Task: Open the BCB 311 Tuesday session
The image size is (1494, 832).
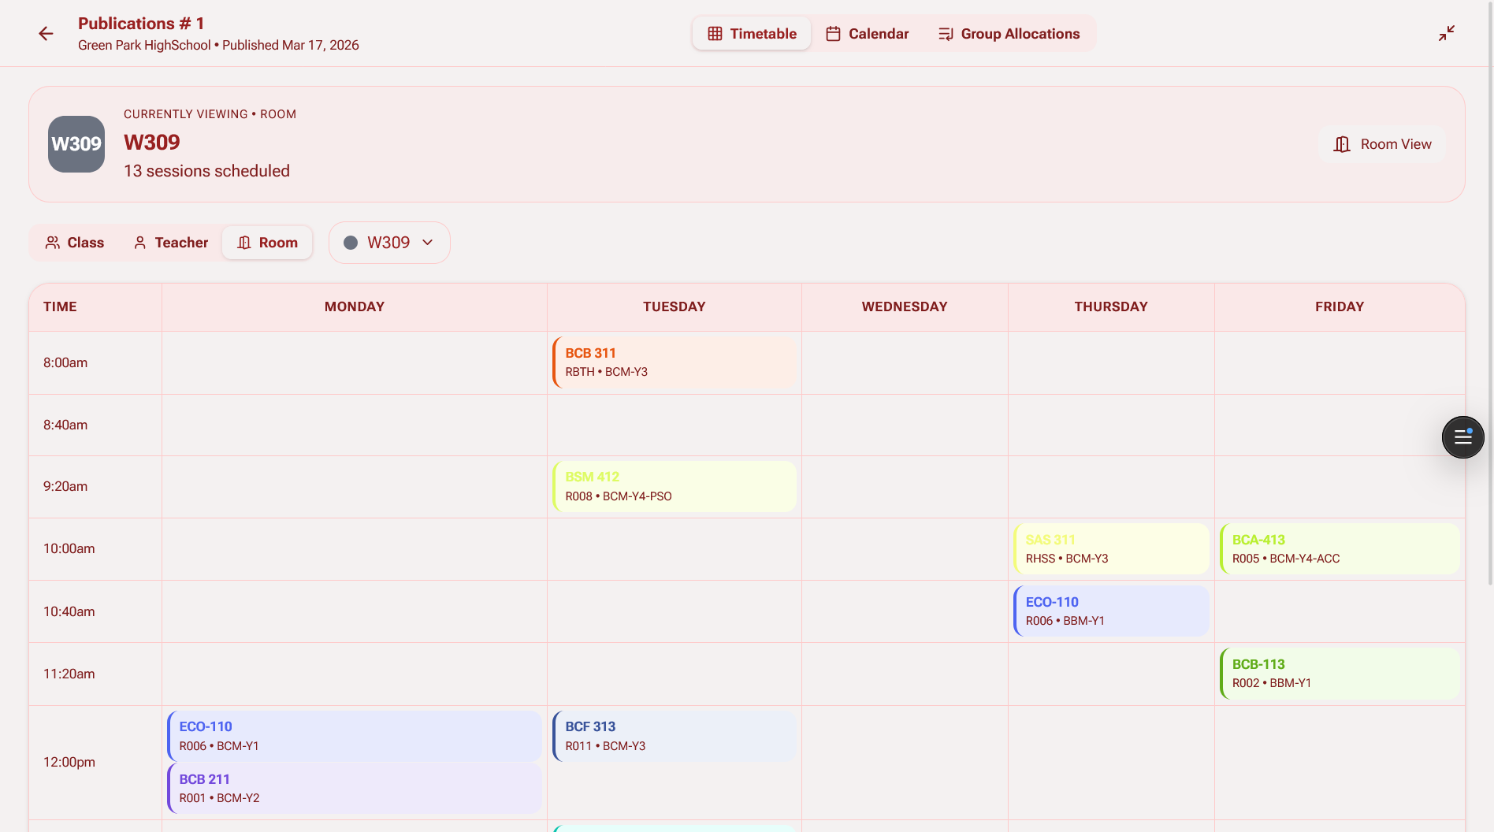Action: click(675, 362)
